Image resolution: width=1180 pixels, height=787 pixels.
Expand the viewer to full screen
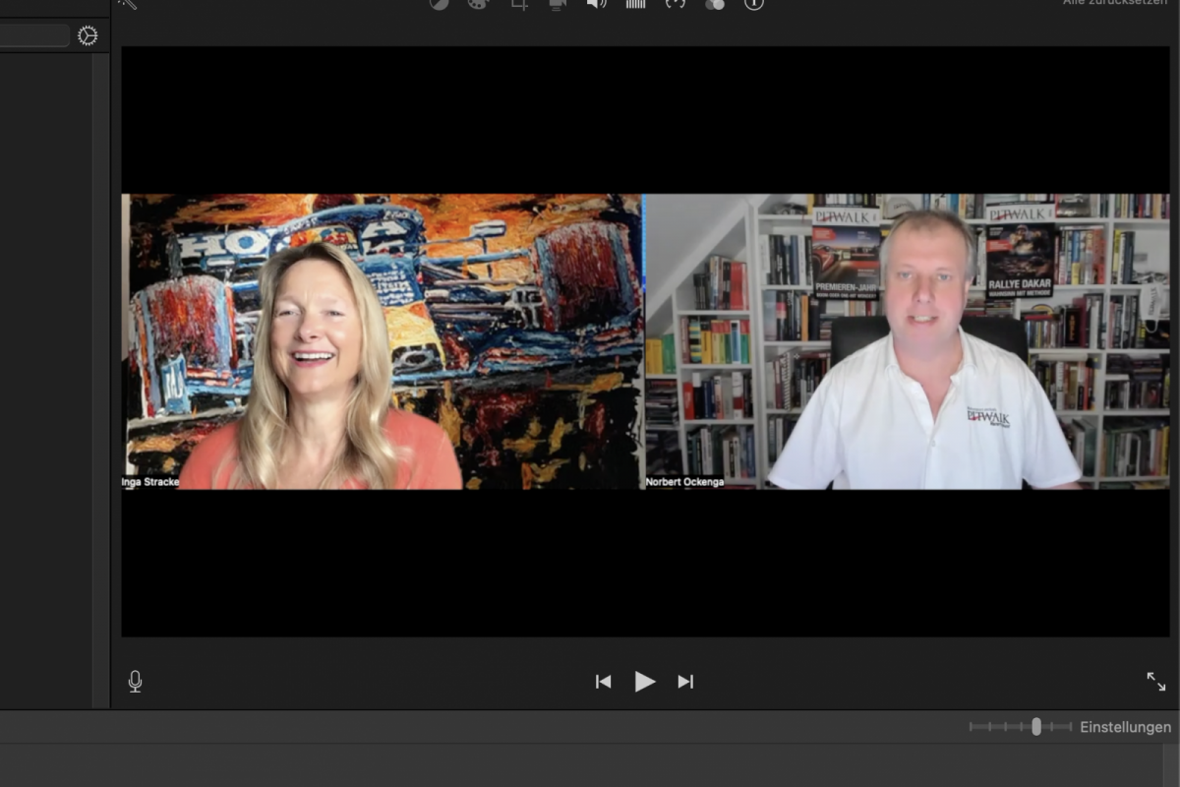coord(1156,681)
